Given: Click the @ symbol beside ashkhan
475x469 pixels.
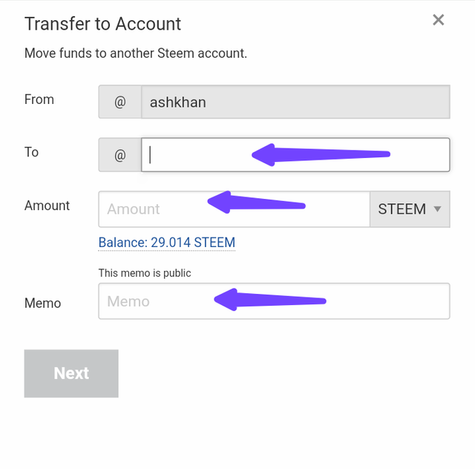Looking at the screenshot, I should point(120,102).
